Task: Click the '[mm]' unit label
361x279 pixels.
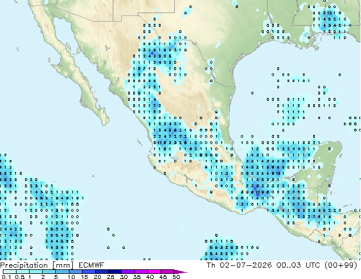Action: [x=63, y=265]
